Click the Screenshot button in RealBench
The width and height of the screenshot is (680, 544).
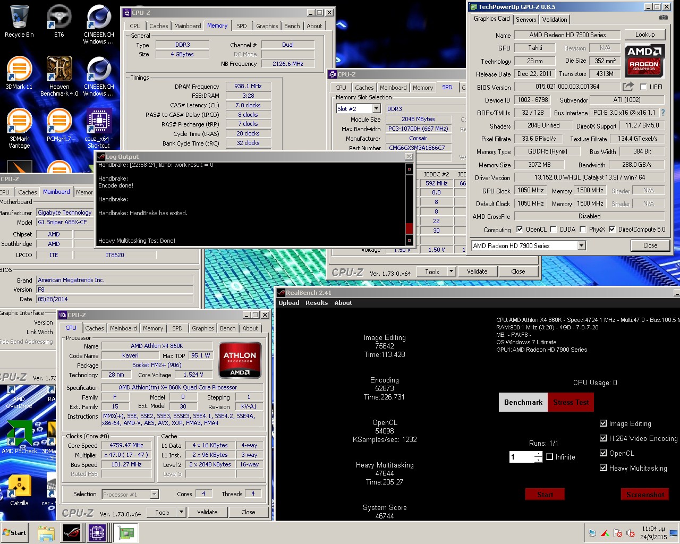tap(645, 495)
